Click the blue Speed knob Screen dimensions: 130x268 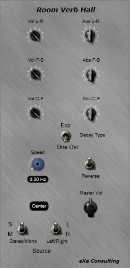point(37,164)
